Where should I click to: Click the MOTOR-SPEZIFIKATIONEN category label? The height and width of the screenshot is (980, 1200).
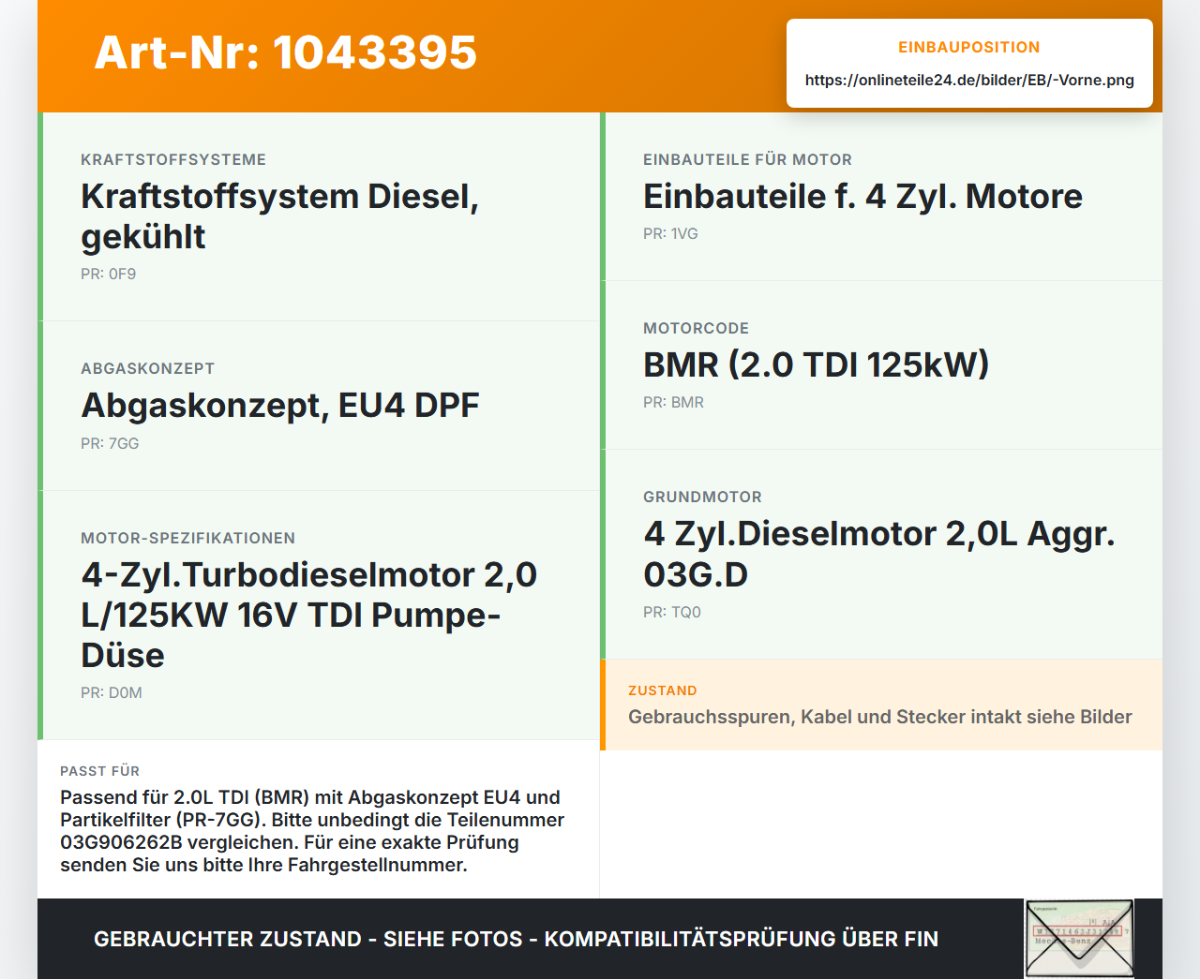click(x=188, y=538)
